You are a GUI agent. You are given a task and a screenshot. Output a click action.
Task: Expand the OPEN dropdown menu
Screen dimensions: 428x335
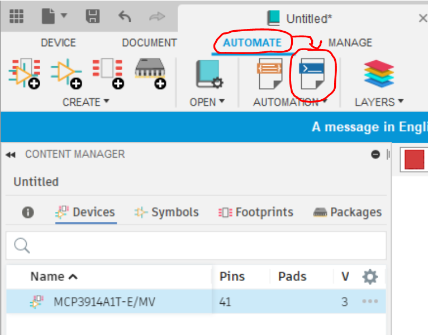(x=207, y=102)
